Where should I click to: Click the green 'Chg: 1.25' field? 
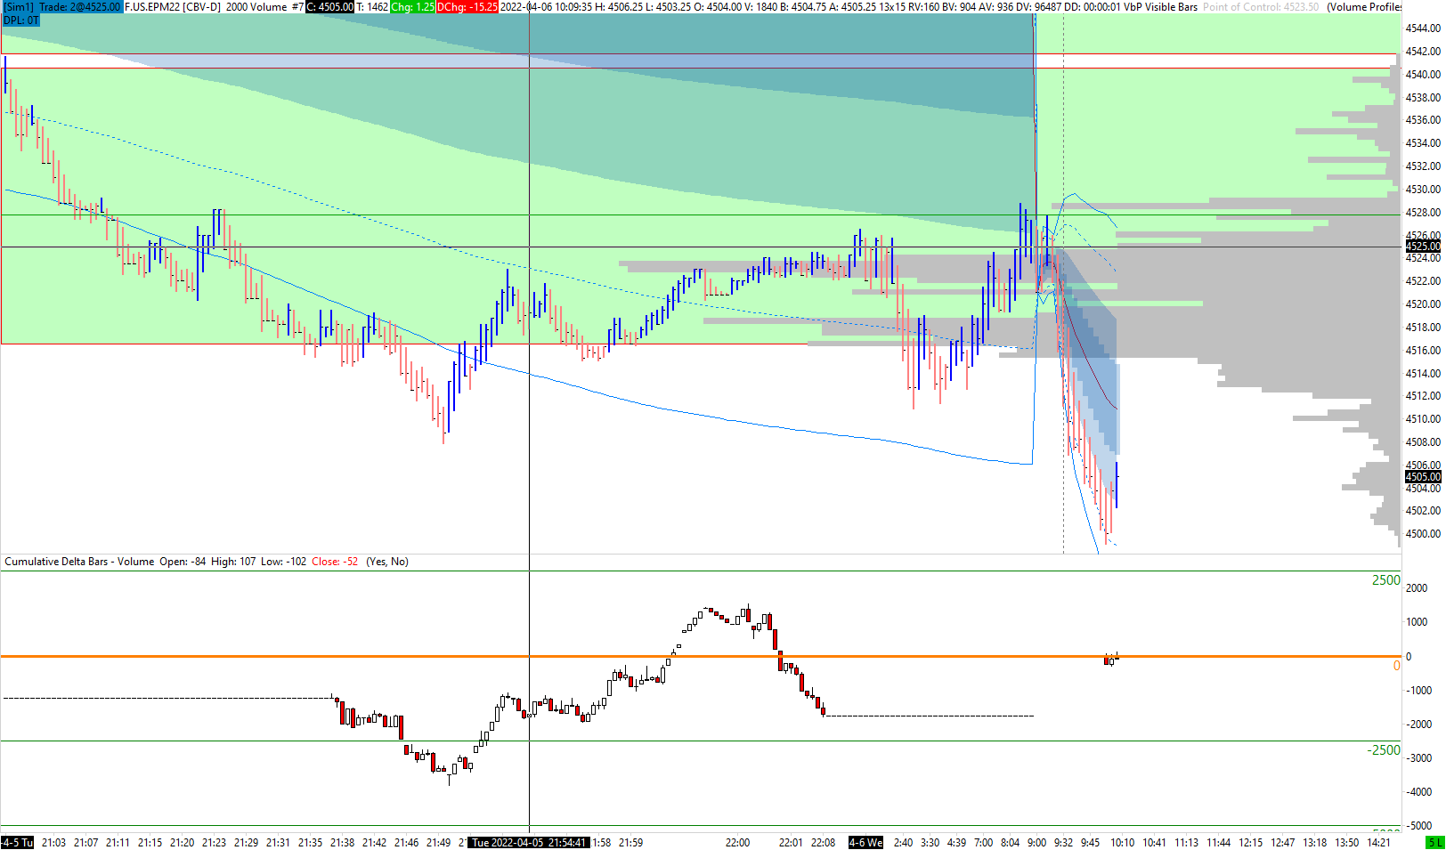click(413, 6)
